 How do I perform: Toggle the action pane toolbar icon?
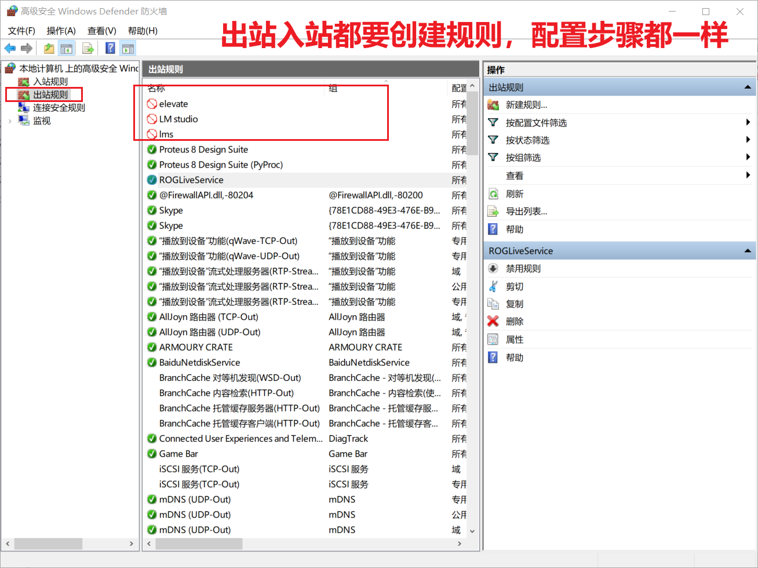[x=128, y=48]
